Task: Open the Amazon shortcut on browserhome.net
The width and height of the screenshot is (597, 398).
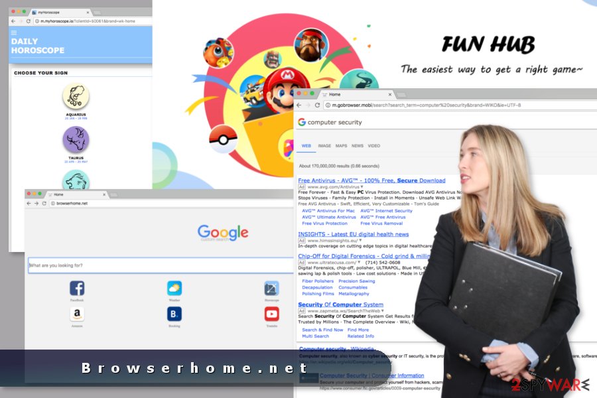Action: [77, 314]
